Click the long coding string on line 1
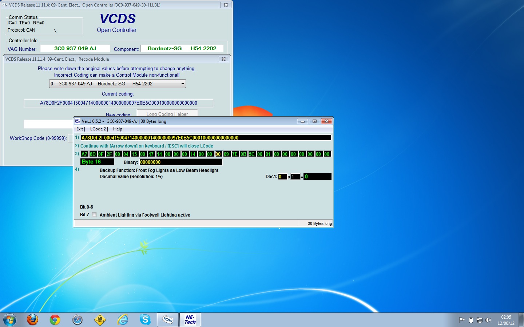 tap(206, 138)
